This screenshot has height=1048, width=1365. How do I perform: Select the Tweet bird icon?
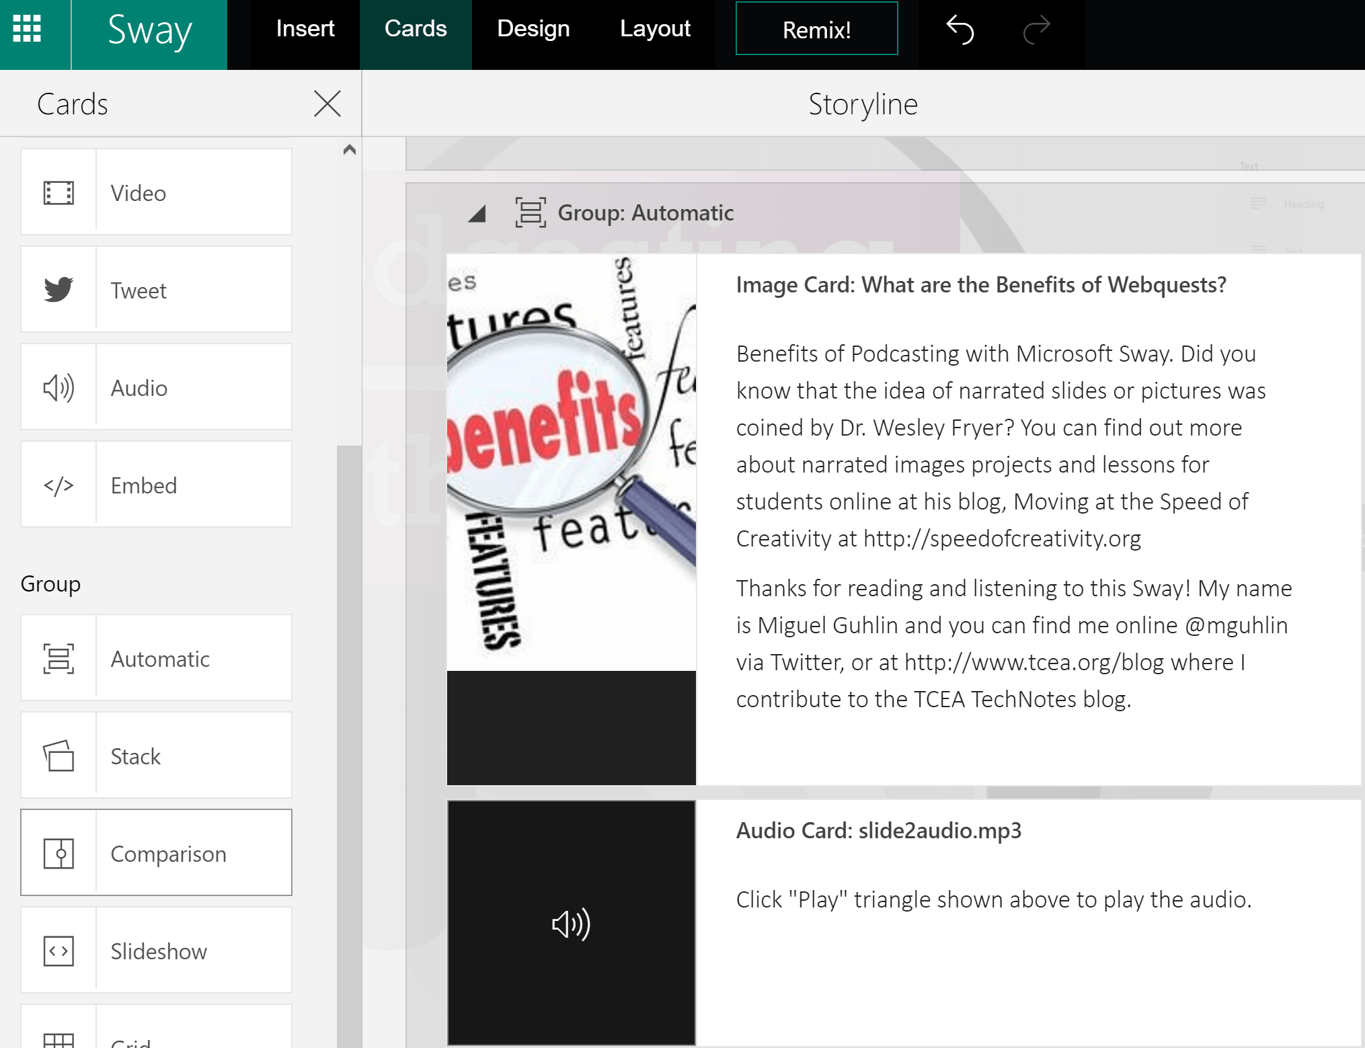coord(58,289)
